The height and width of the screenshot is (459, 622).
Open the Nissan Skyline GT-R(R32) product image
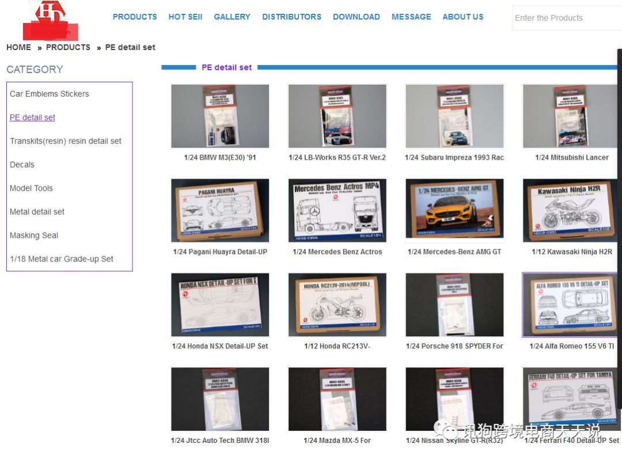click(454, 399)
